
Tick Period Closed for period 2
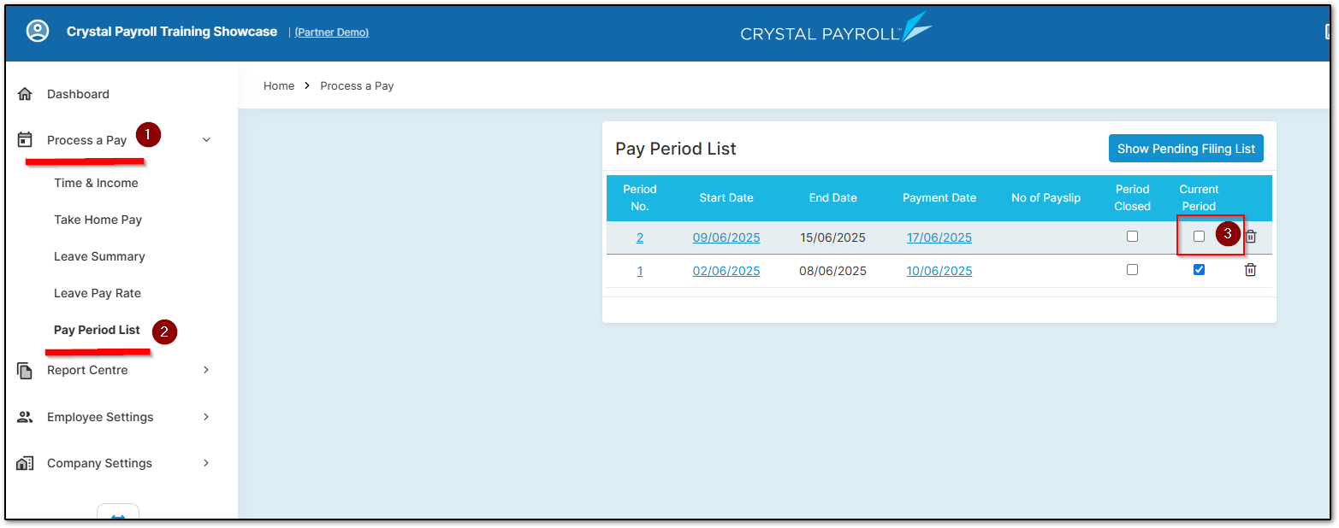1132,237
